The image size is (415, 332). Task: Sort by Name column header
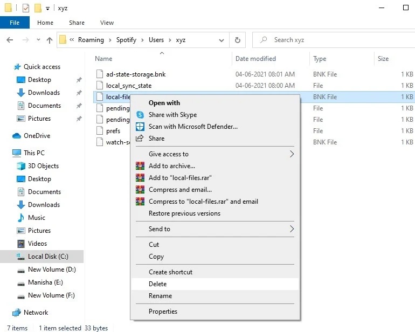103,59
